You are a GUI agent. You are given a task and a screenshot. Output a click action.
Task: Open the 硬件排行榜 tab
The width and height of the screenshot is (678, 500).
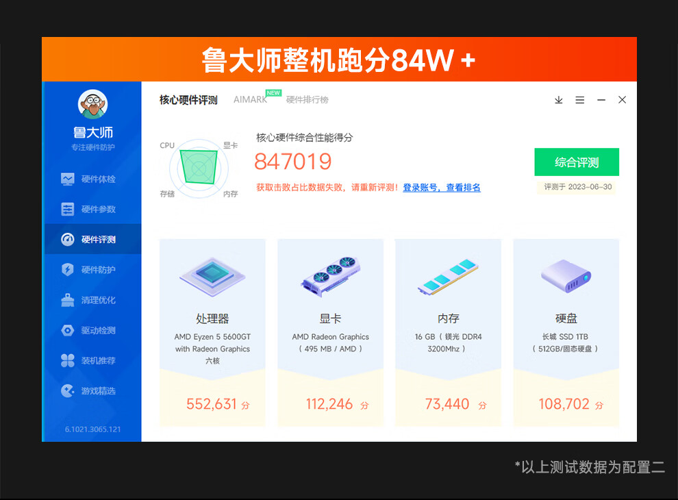pyautogui.click(x=307, y=100)
